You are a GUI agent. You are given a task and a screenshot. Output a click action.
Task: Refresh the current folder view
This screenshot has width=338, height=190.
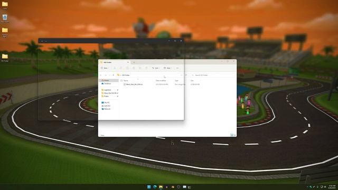[x=186, y=75]
